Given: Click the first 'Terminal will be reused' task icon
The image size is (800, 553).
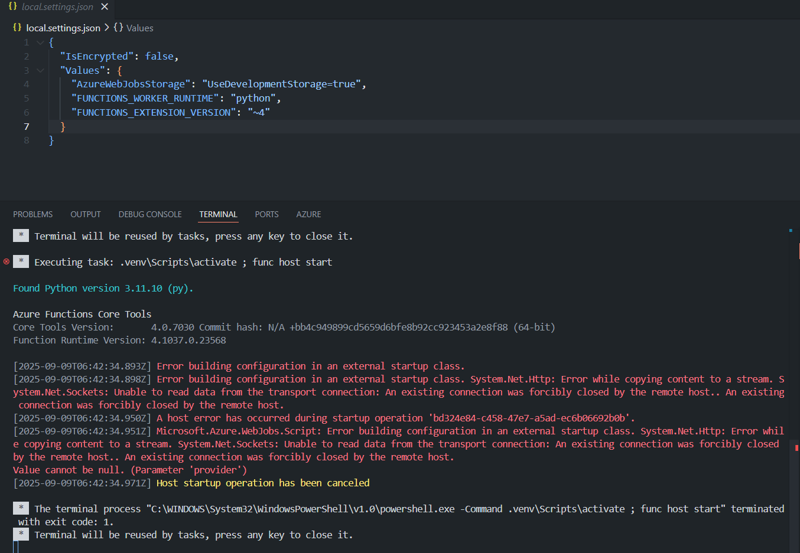Looking at the screenshot, I should (x=21, y=235).
